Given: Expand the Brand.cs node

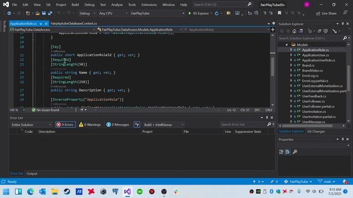Looking at the screenshot, I should [x=291, y=65].
